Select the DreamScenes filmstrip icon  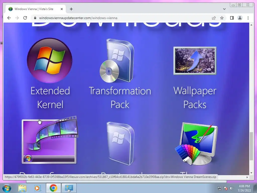point(50,140)
